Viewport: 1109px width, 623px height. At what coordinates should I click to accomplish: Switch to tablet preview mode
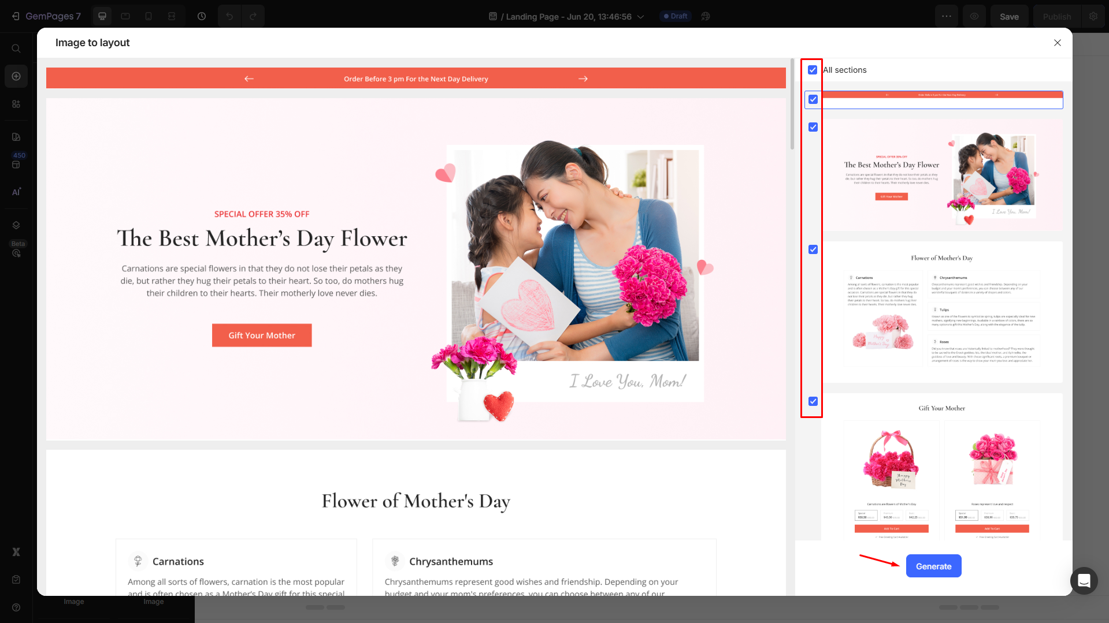(125, 16)
